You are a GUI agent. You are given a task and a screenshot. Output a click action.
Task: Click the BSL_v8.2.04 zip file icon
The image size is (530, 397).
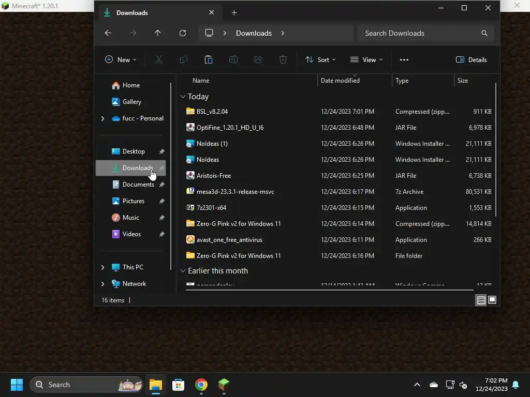[x=190, y=111]
